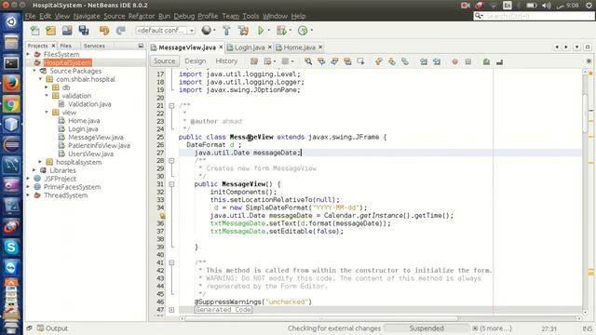
Task: Click the New File toolbar icon
Action: (34, 30)
